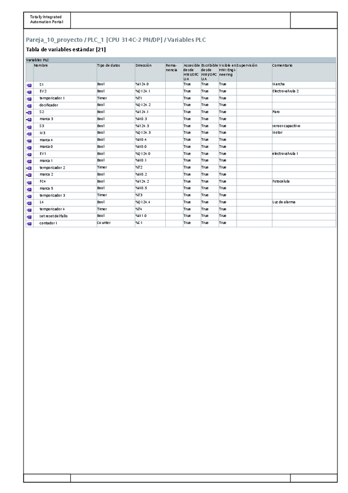Click the name cell set reset del fallo
Image resolution: width=348 pixels, height=493 pixels.
pos(65,216)
